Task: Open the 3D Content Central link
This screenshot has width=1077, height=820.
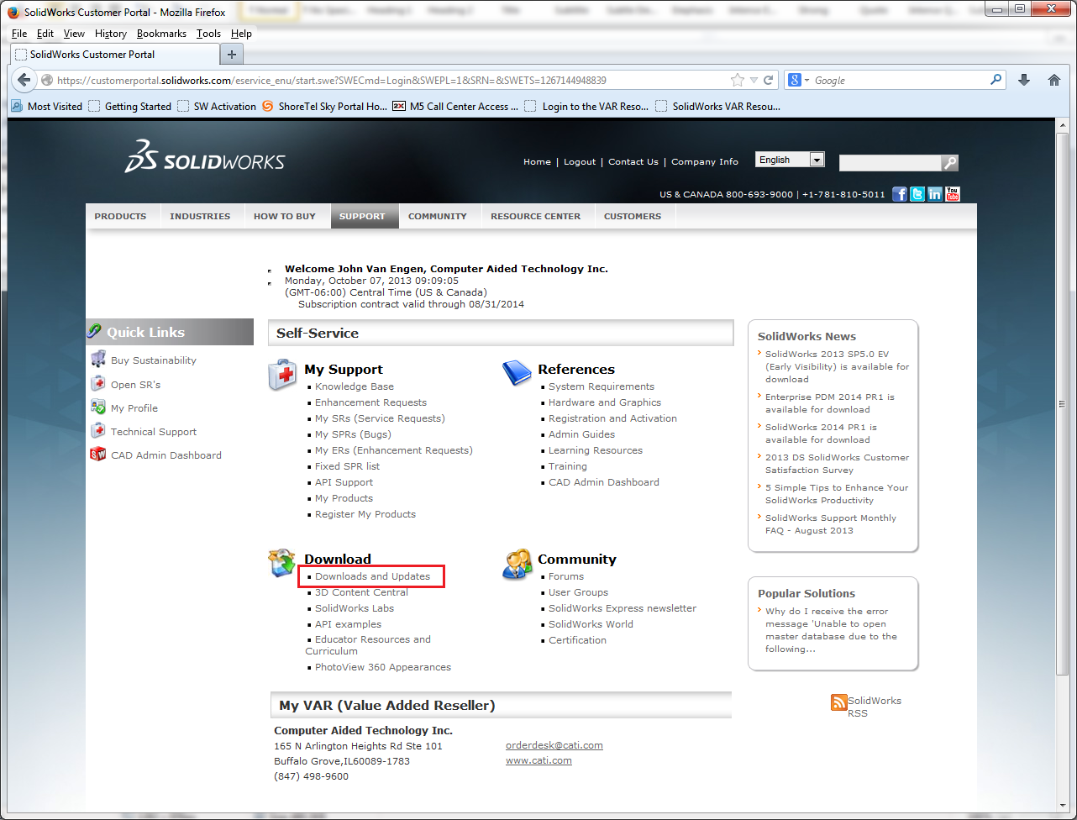Action: coord(361,592)
